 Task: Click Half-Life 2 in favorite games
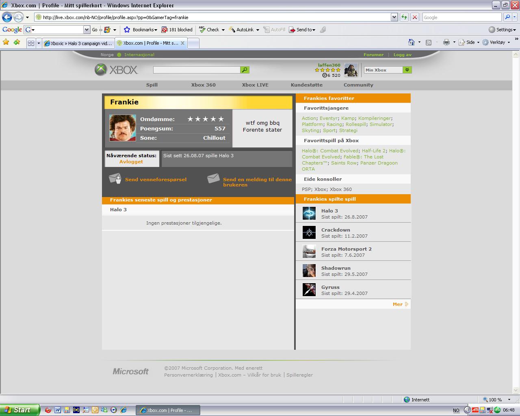[x=374, y=151]
